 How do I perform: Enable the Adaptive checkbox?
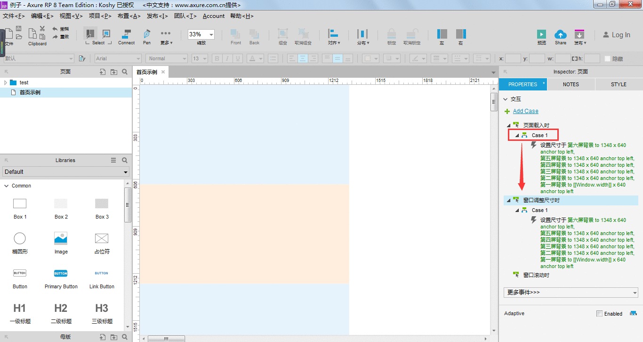(x=599, y=314)
